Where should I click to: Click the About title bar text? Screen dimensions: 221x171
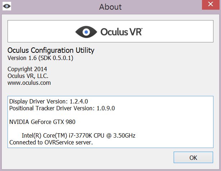point(110,7)
